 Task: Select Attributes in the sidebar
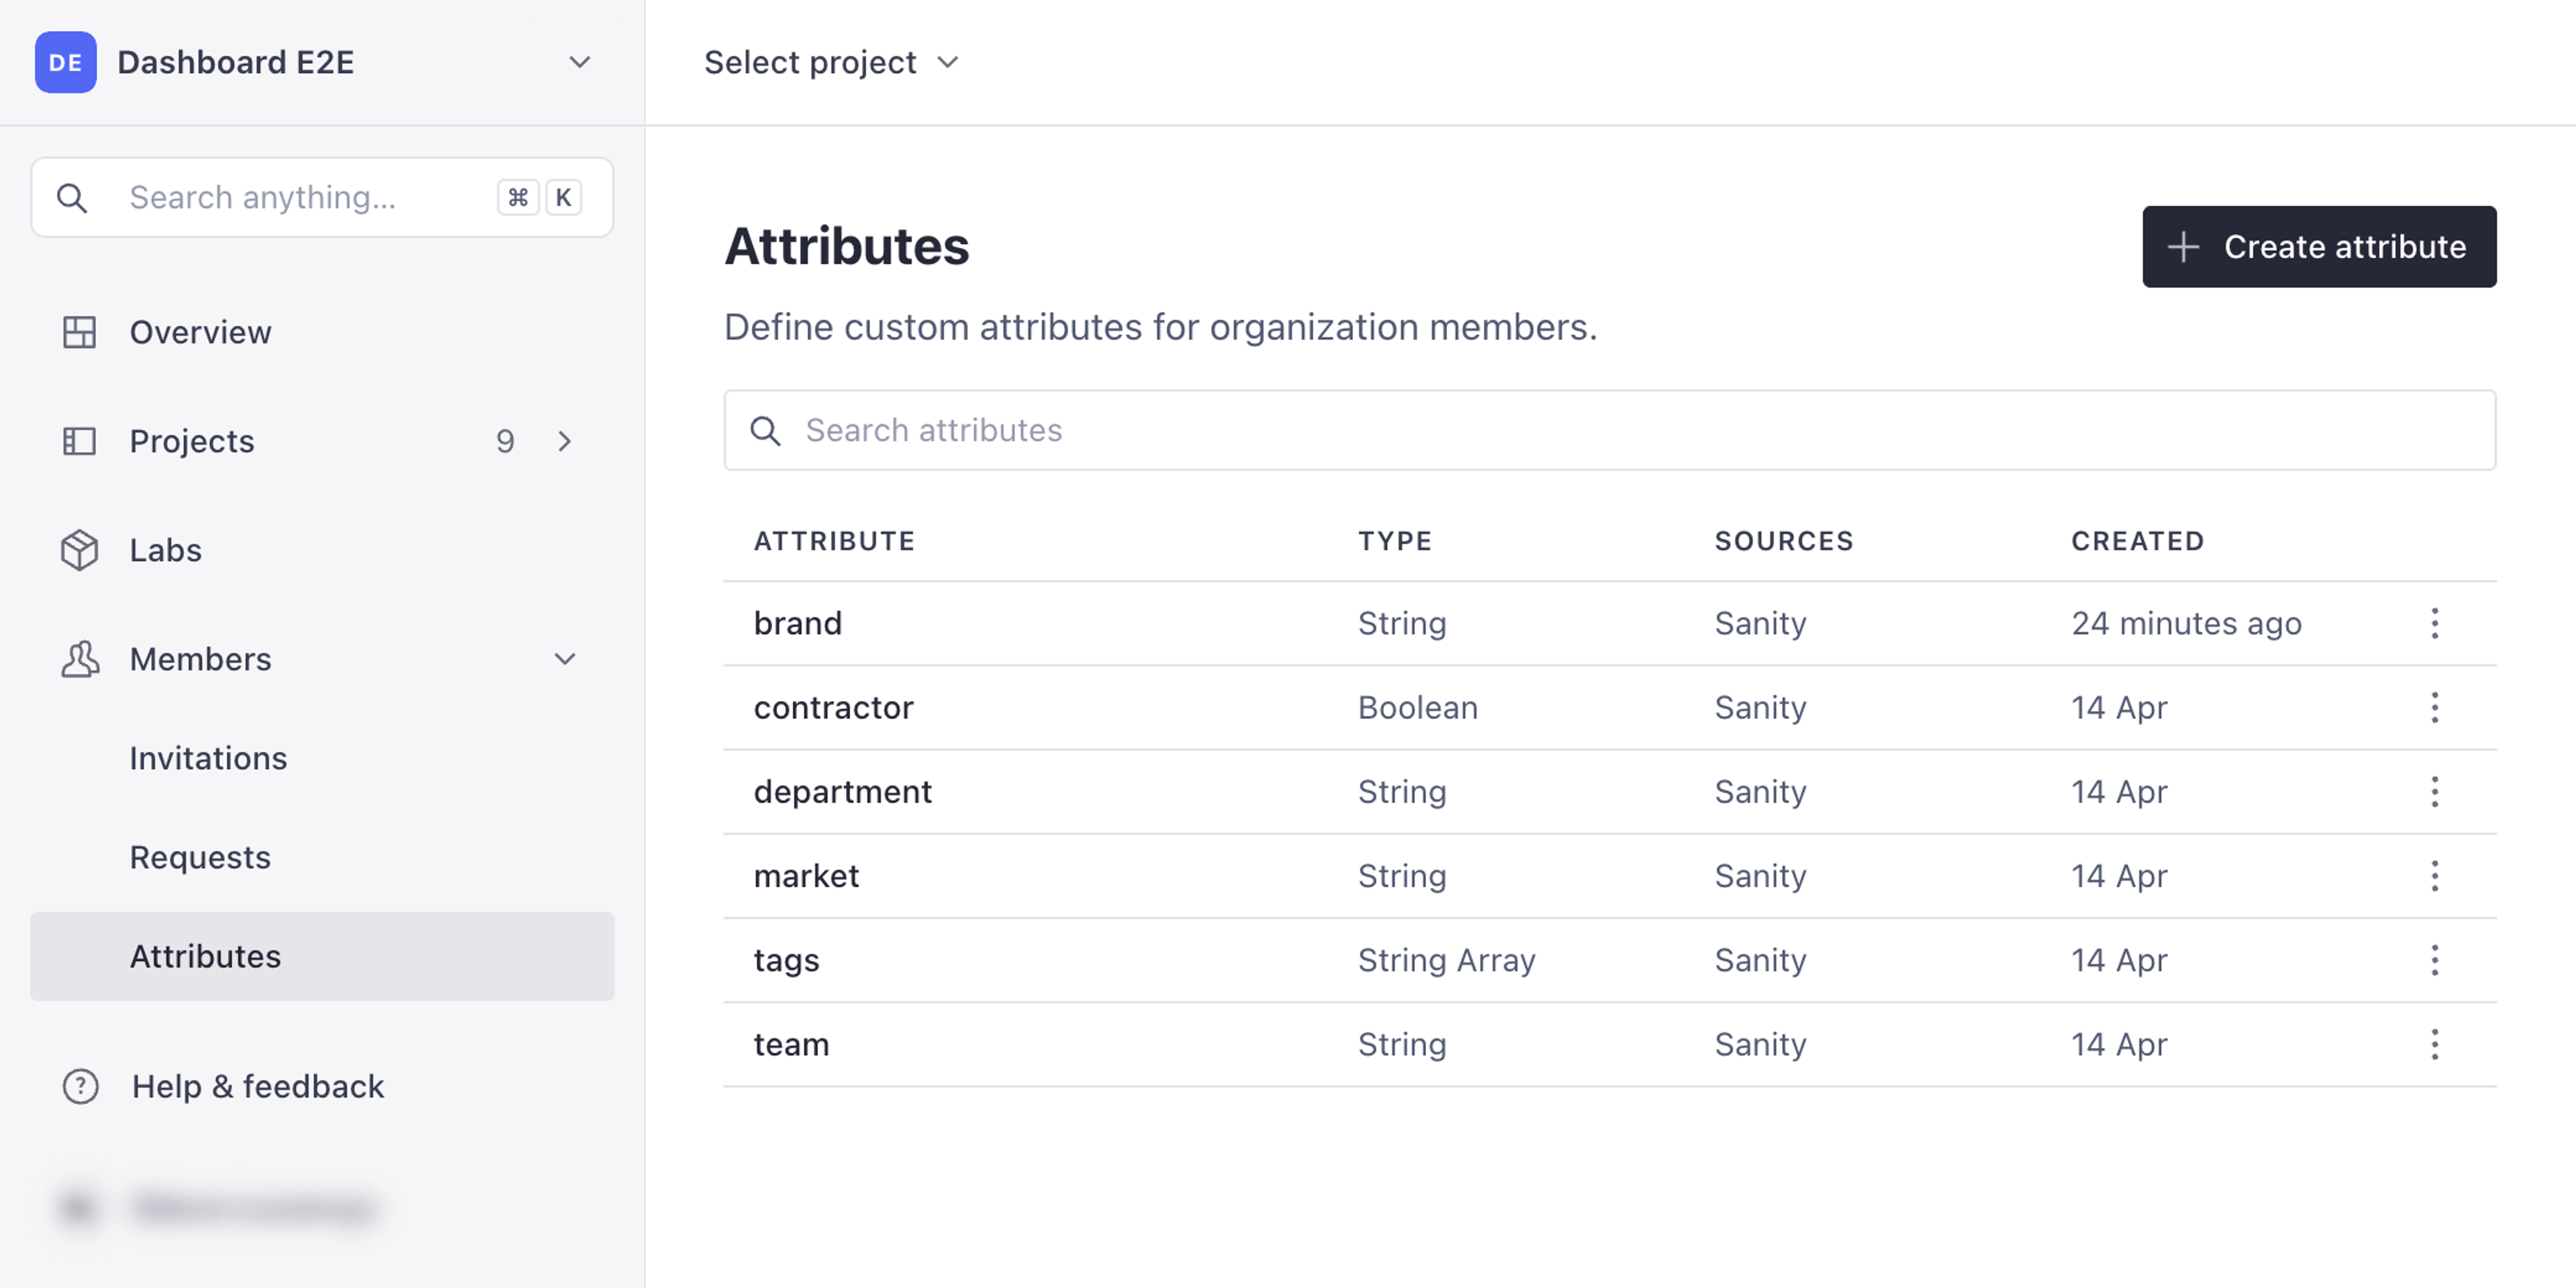click(322, 956)
